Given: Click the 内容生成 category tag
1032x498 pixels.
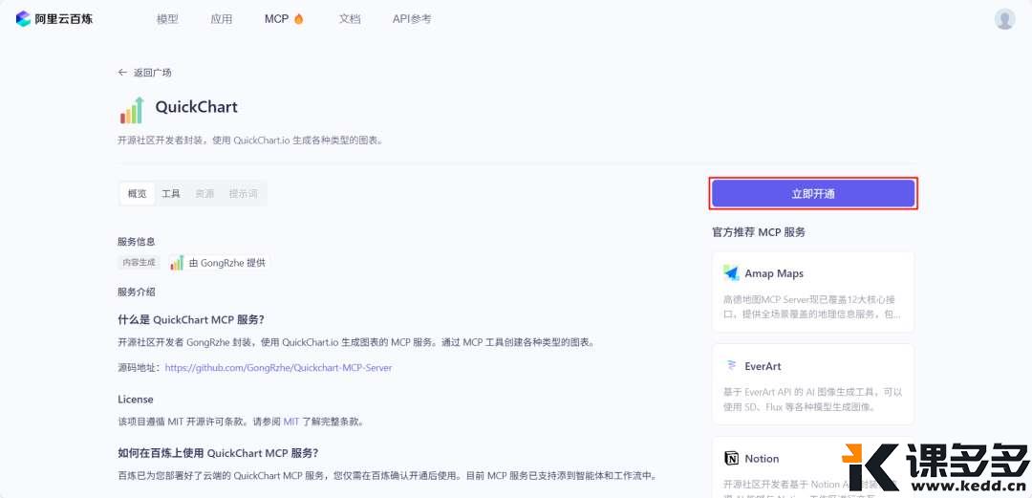Looking at the screenshot, I should click(x=140, y=262).
